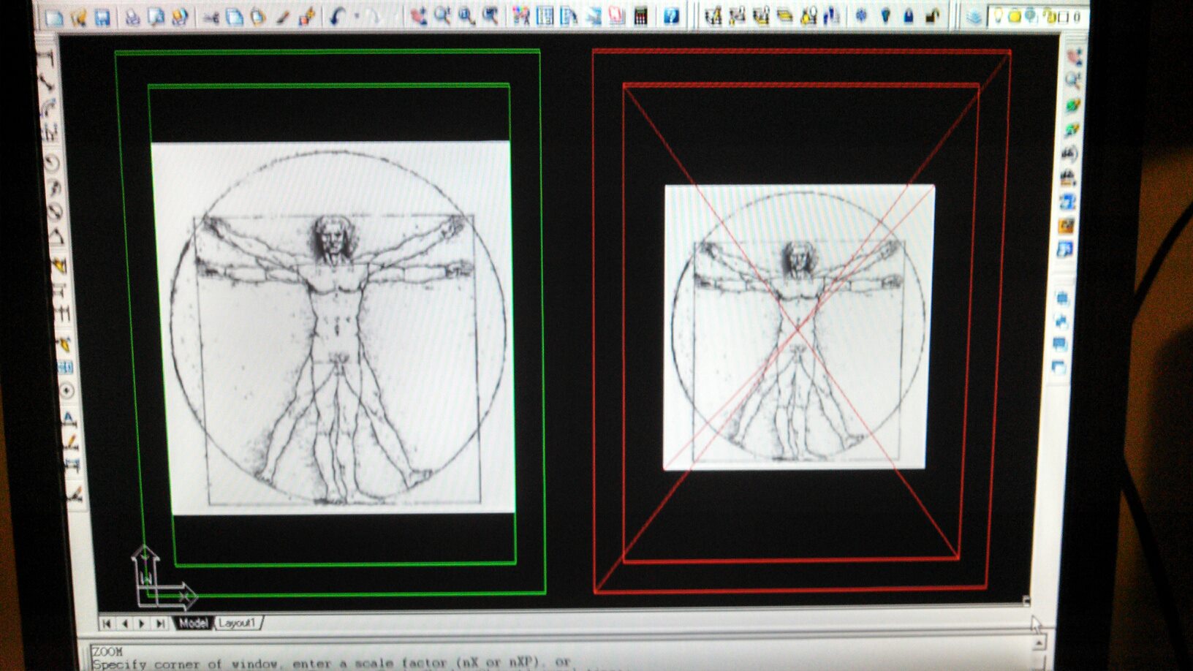
Task: Click the white layer color swatch
Action: point(1064,16)
